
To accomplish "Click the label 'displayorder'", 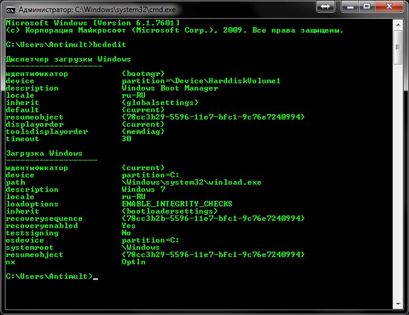I will pyautogui.click(x=34, y=124).
